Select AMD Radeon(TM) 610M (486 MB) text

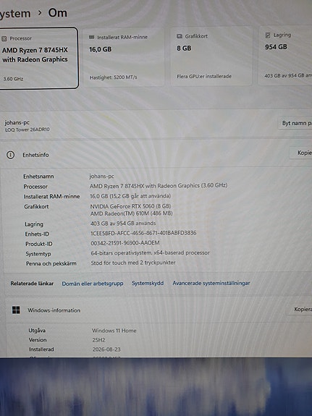point(131,213)
